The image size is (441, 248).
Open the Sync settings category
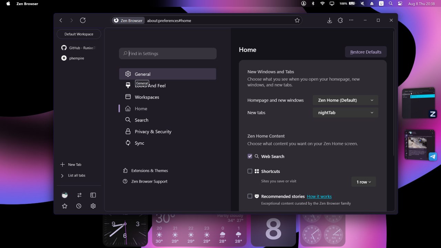167,143
